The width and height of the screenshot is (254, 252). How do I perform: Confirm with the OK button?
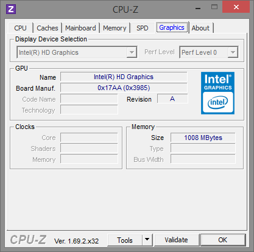tap(223, 240)
